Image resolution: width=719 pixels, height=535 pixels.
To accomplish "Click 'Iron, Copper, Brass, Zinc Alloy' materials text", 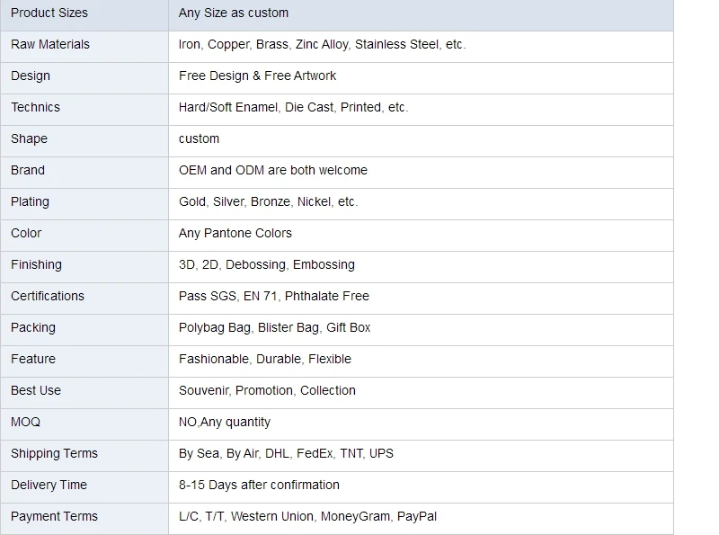I will click(x=263, y=44).
